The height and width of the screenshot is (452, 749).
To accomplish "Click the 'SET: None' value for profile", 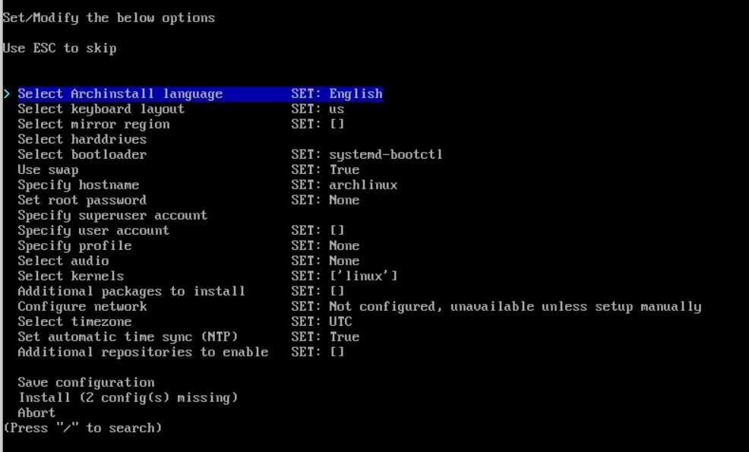I will coord(325,246).
